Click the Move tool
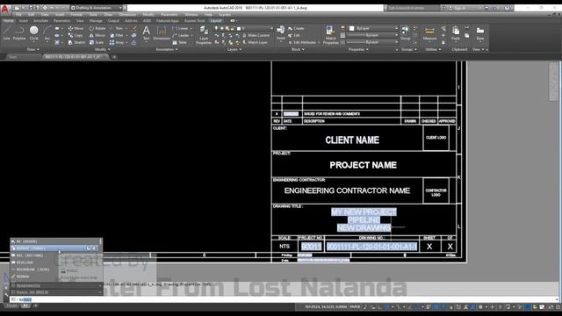Image resolution: width=562 pixels, height=316 pixels. coord(76,28)
